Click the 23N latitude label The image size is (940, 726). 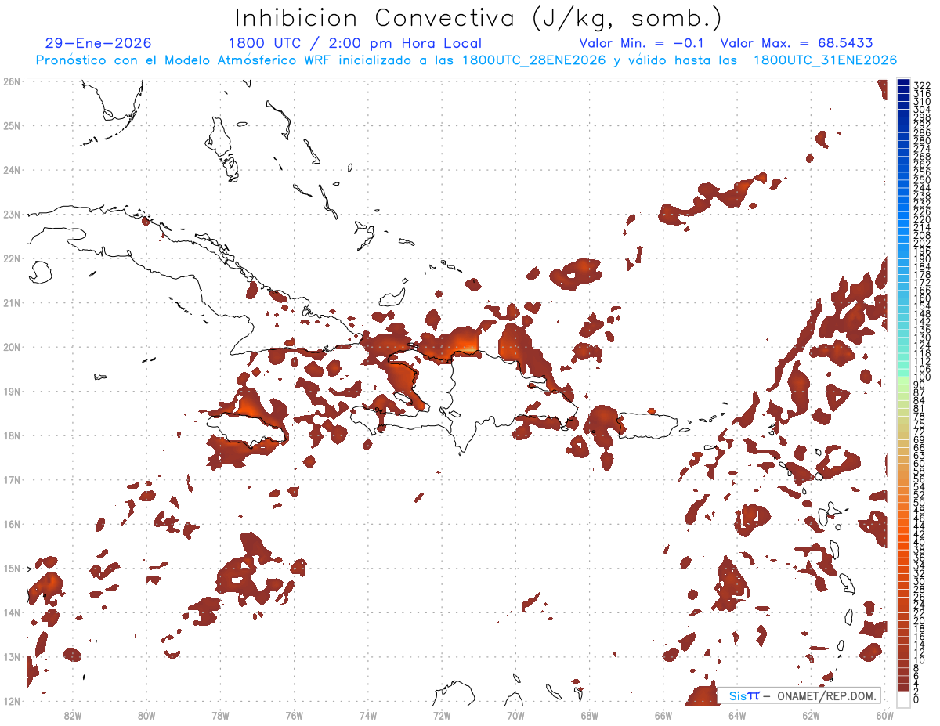[11, 214]
